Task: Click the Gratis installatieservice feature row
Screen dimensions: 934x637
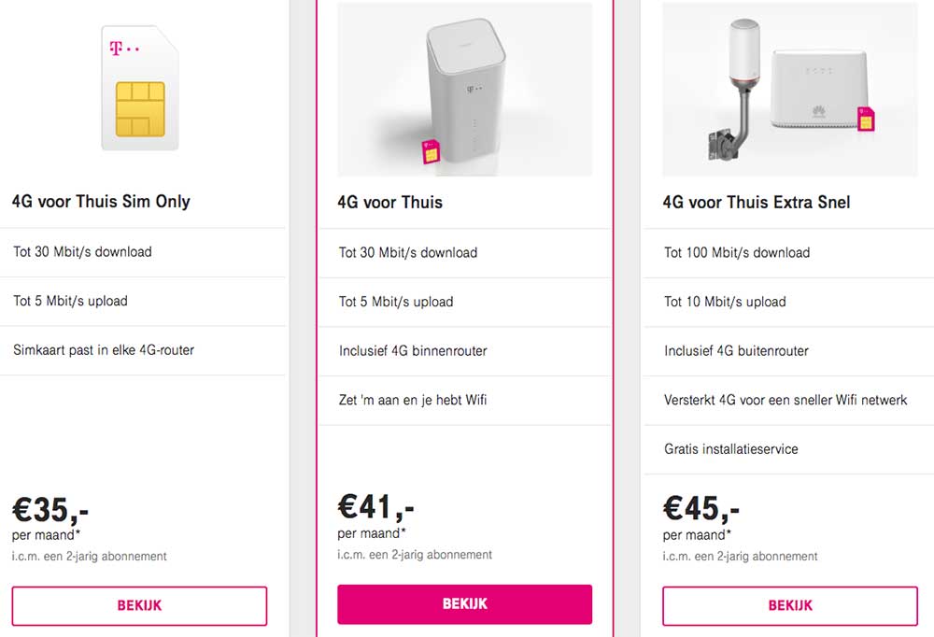Action: [x=731, y=449]
